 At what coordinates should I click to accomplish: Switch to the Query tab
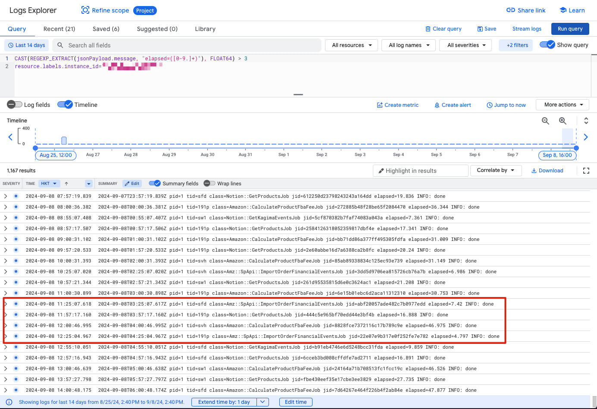tap(17, 29)
